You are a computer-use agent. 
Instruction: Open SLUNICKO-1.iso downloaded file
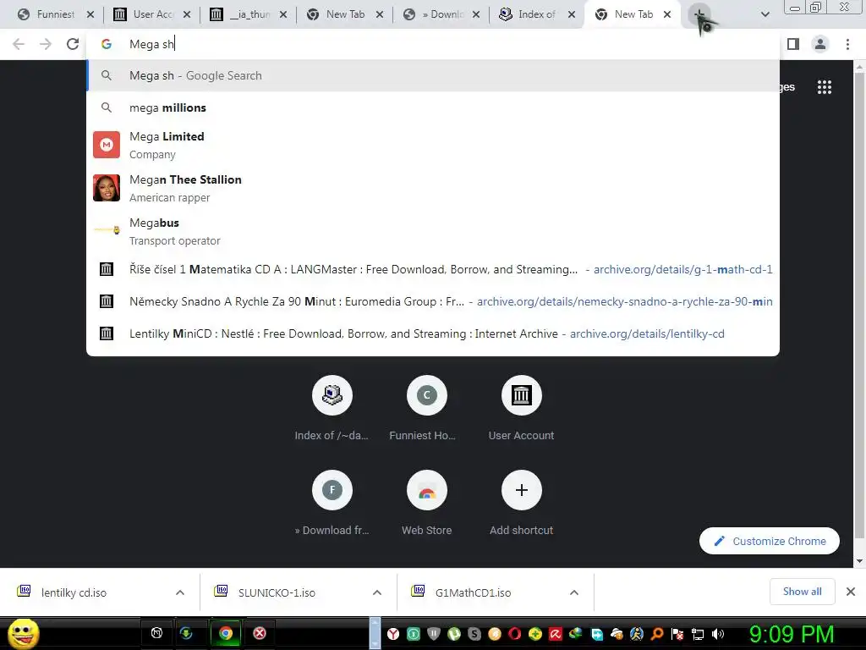[x=277, y=592]
